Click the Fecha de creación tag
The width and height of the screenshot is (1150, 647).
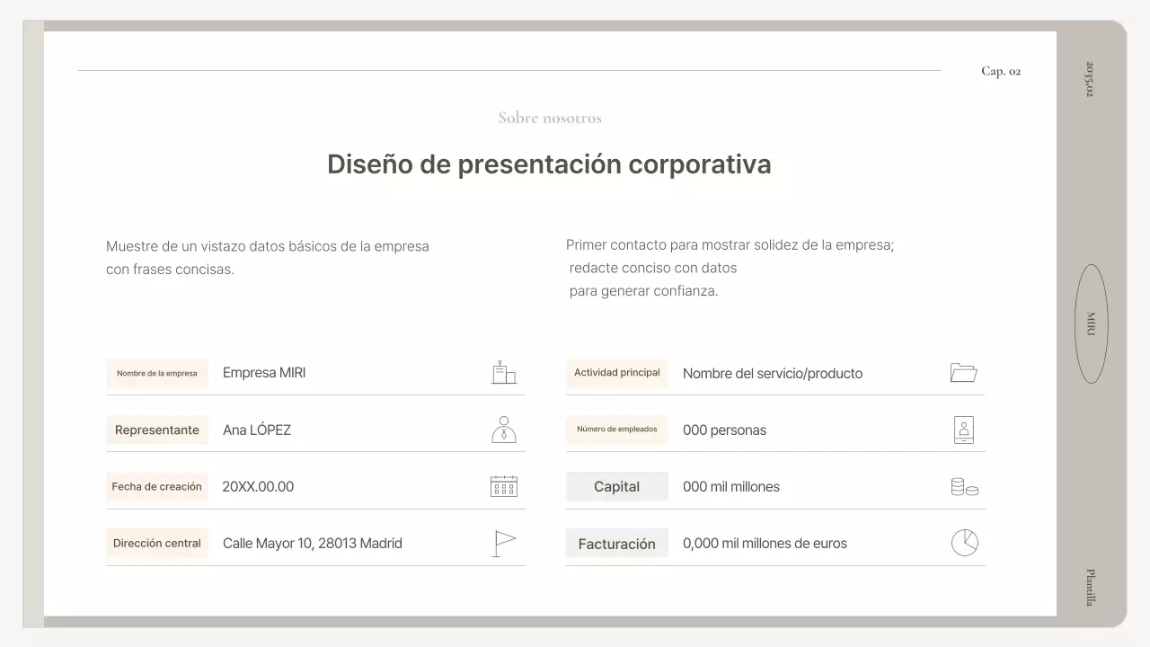[157, 486]
